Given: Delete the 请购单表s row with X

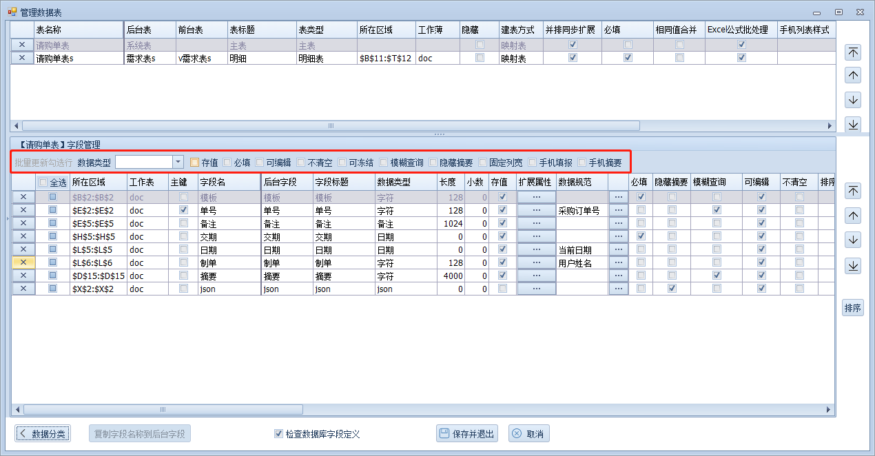Looking at the screenshot, I should tap(22, 59).
